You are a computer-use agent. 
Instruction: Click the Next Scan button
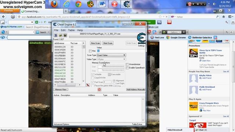pyautogui.click(x=108, y=43)
